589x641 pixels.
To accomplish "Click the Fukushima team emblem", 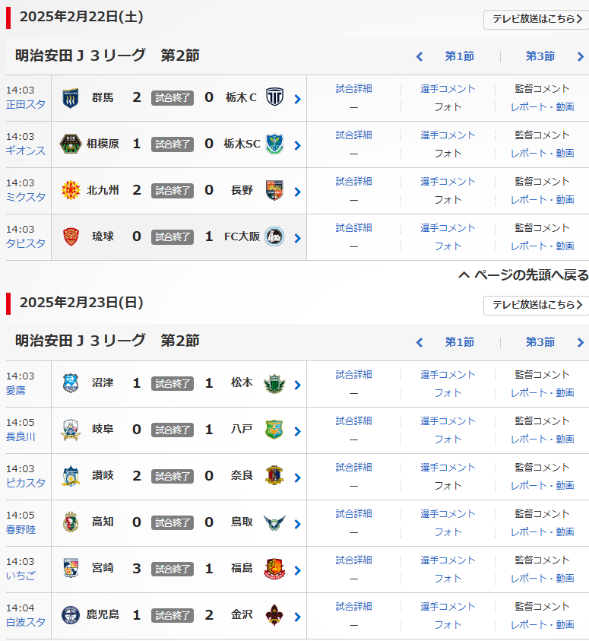I will [274, 569].
